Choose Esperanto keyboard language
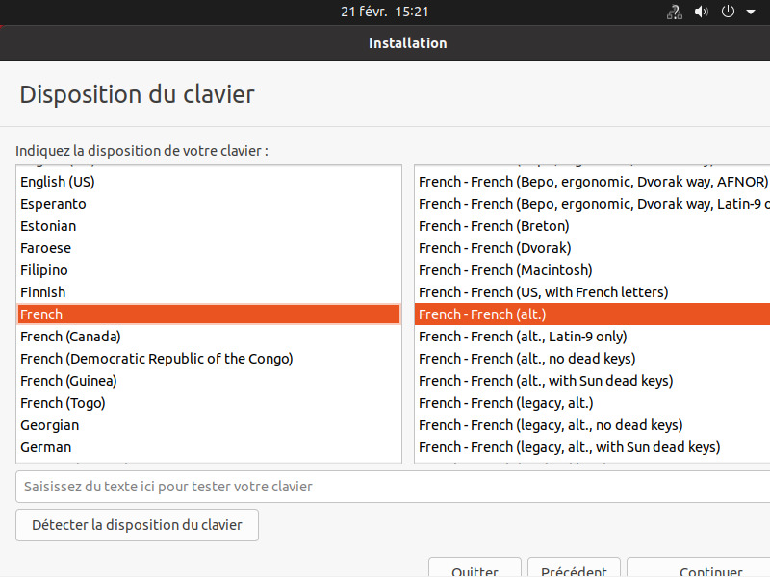The width and height of the screenshot is (770, 577). [53, 204]
